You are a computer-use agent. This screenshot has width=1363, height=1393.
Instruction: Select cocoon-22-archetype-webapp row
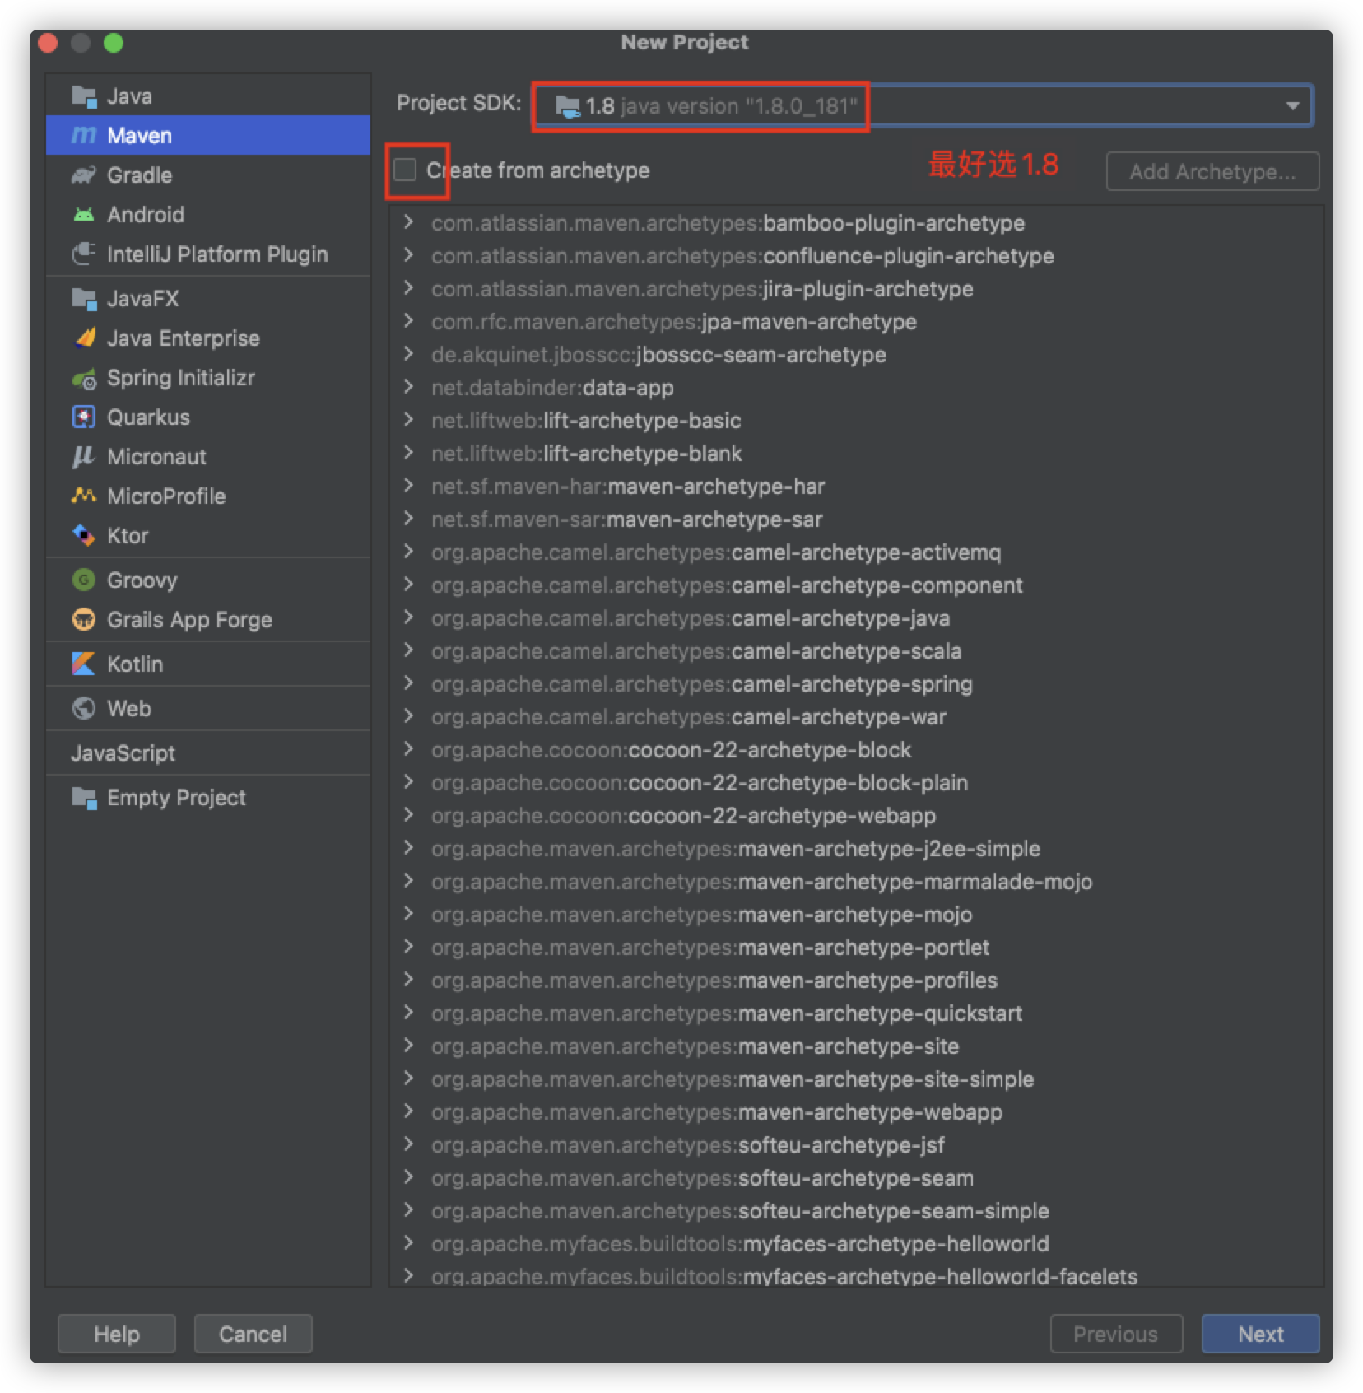[x=856, y=816]
